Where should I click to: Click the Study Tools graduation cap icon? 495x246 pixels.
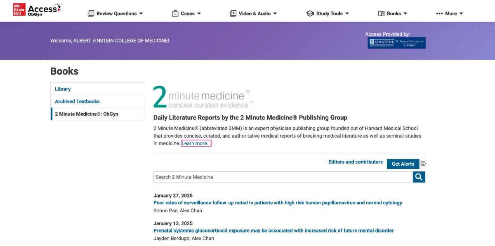tap(310, 14)
